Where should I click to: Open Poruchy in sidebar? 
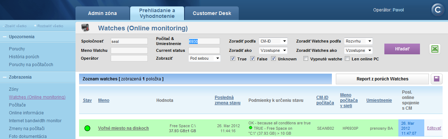pos(17,49)
